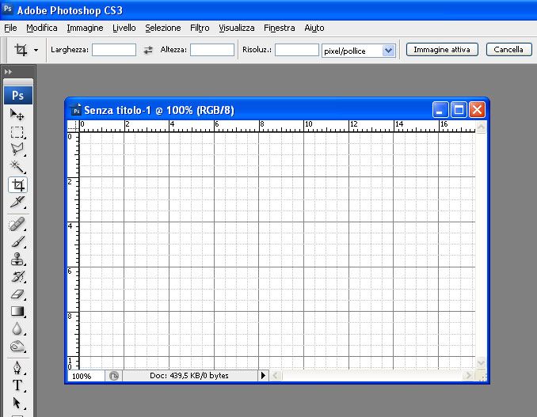Click the Cancella button
This screenshot has width=537, height=417.
508,50
